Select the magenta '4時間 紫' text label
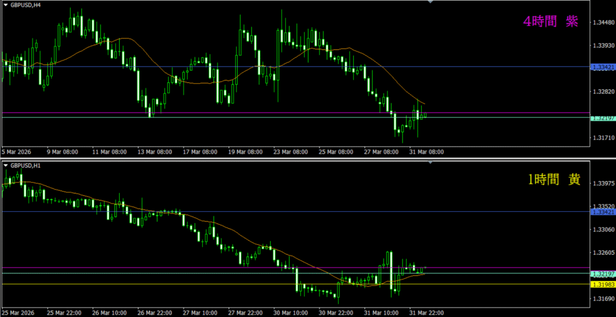616x317 pixels. (x=550, y=21)
